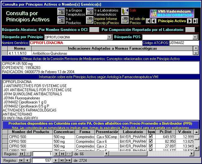Go to next Principio Activo

[x=190, y=21]
